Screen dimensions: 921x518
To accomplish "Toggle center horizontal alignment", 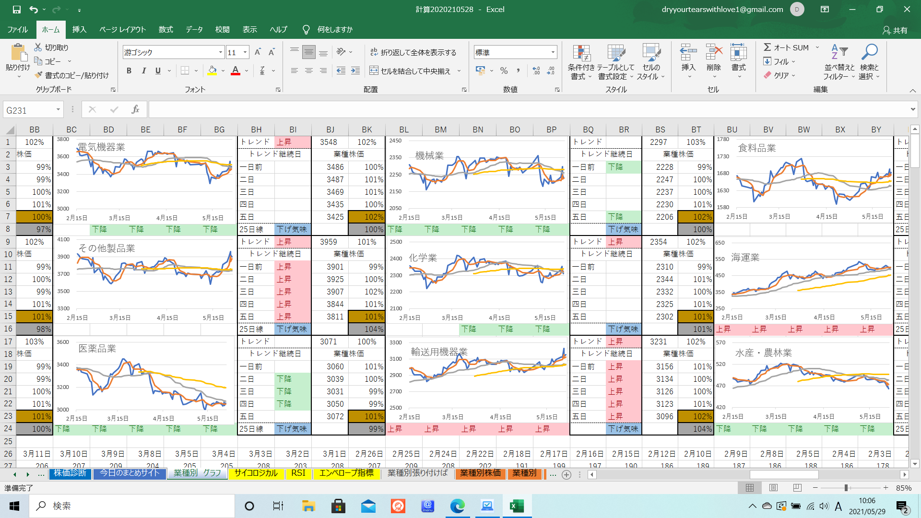I will (x=309, y=71).
